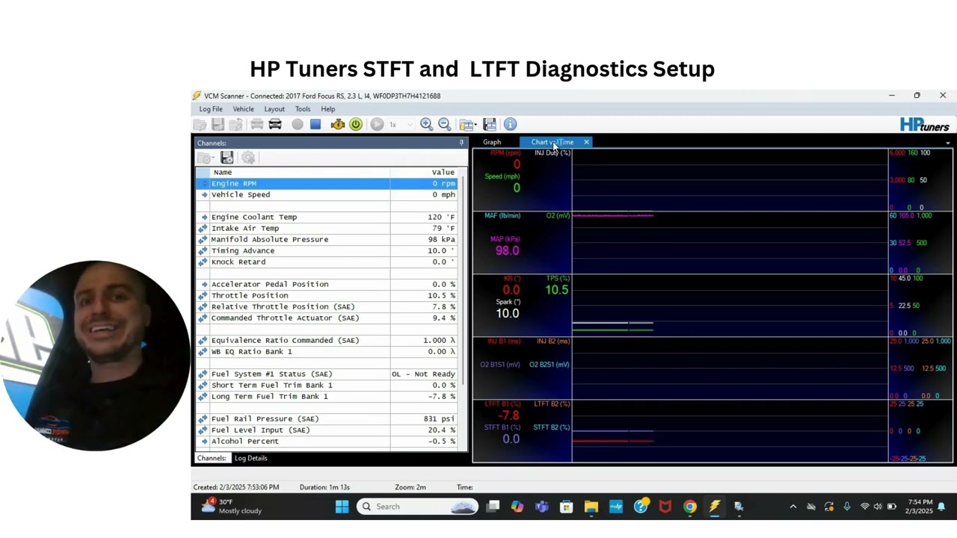Viewport: 957px width, 538px height.
Task: Open the chart panel tab list arrow
Action: (x=948, y=143)
